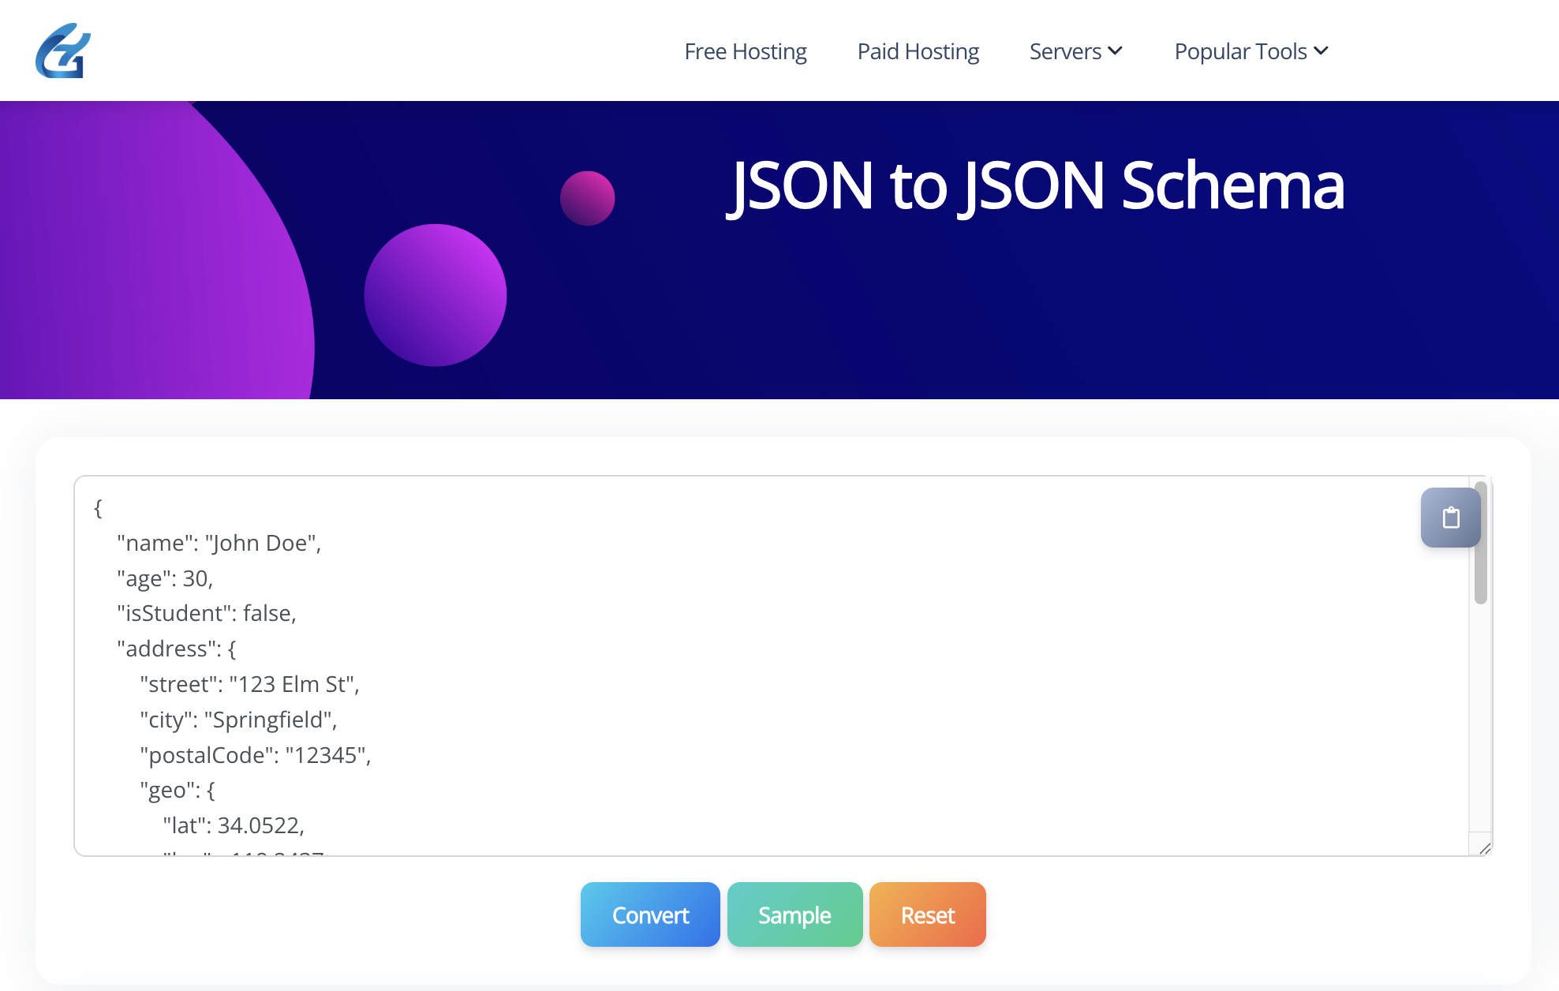Navigate to Paid Hosting
Viewport: 1559px width, 991px height.
tap(918, 50)
